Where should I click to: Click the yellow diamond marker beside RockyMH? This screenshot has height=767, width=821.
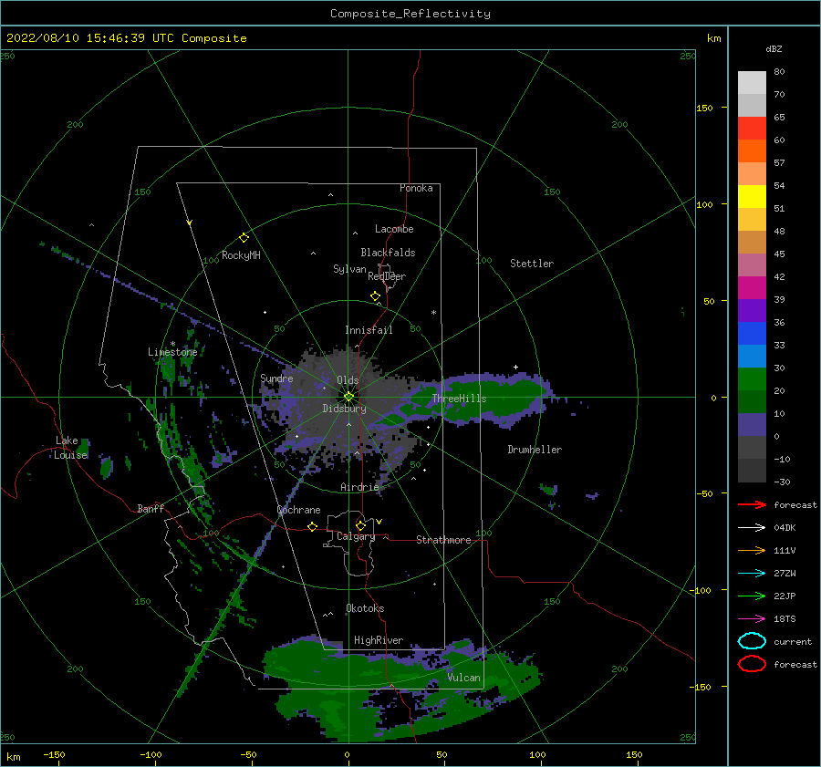pyautogui.click(x=244, y=238)
